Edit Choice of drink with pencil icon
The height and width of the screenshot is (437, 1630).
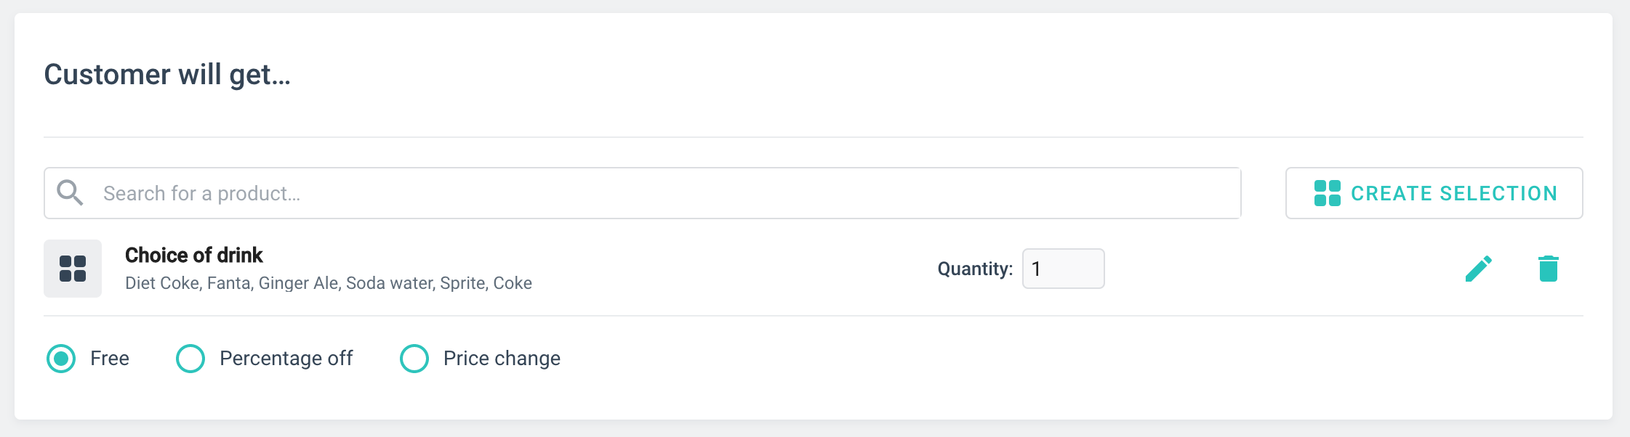(x=1478, y=269)
